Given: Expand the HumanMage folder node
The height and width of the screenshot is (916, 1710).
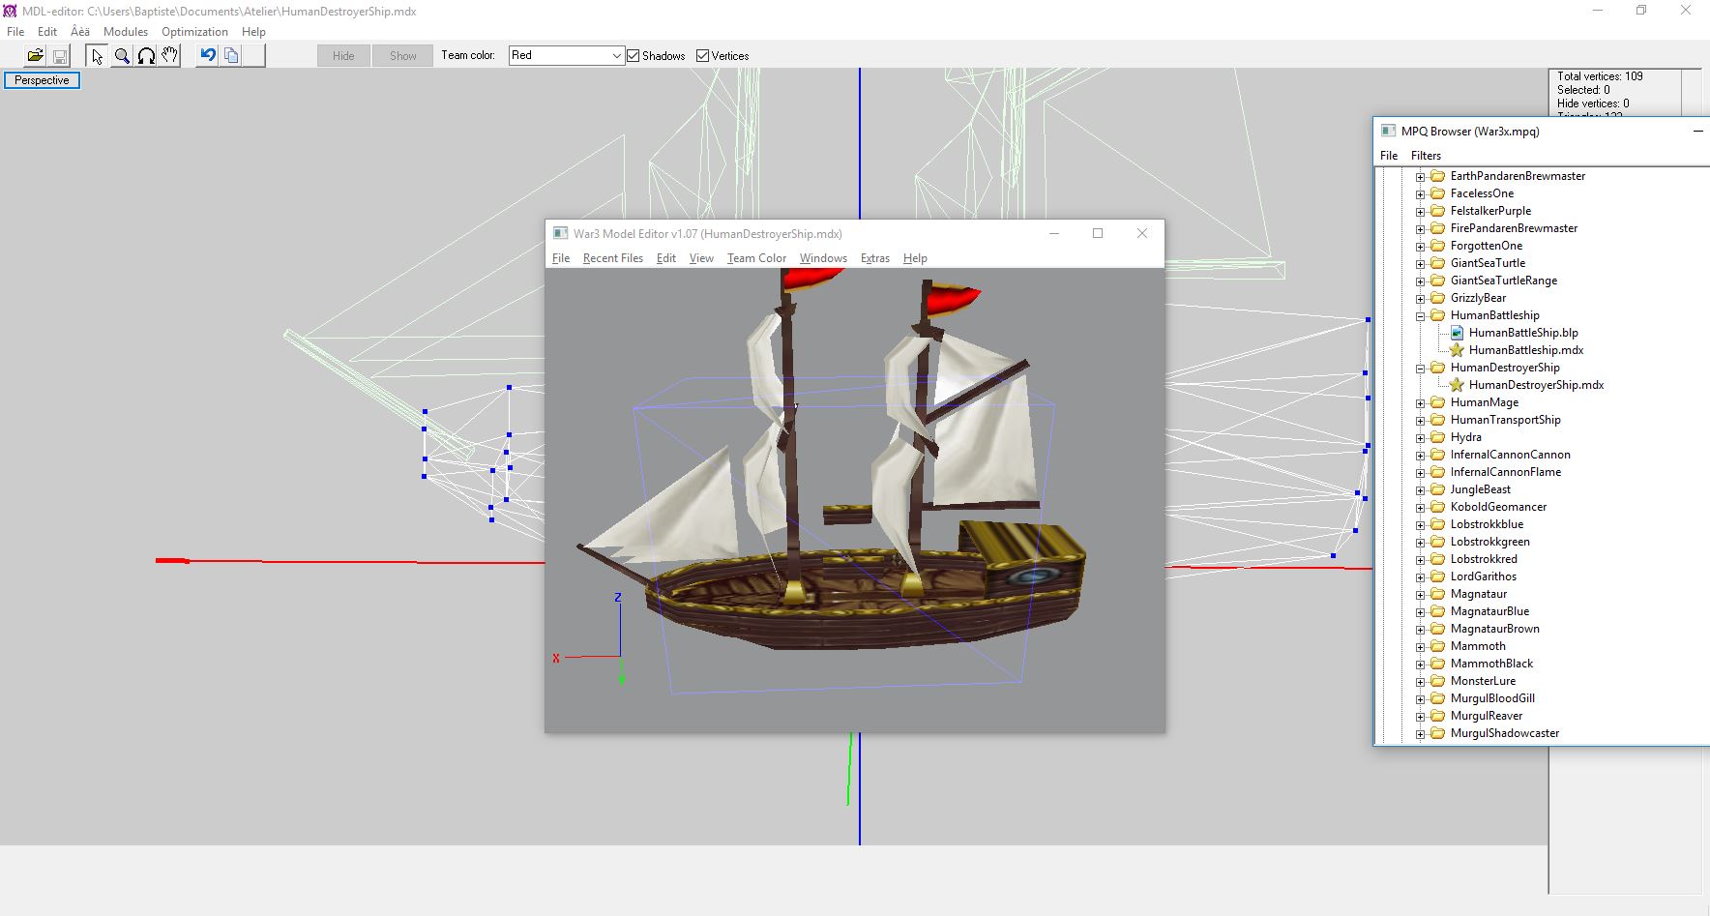Looking at the screenshot, I should [x=1421, y=403].
